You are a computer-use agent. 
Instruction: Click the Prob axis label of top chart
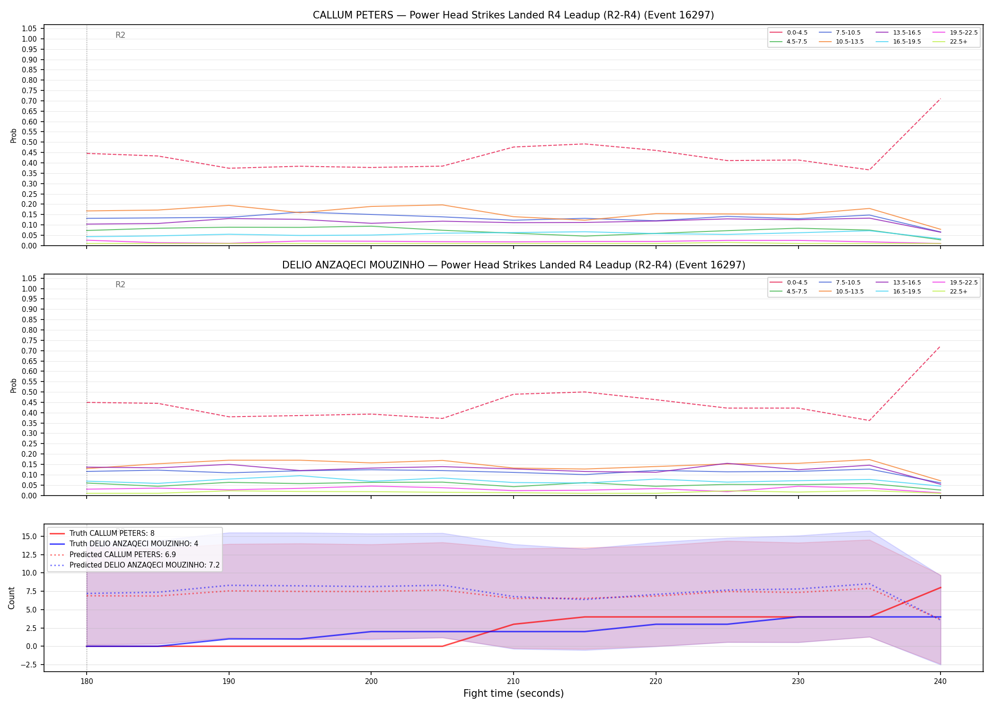(14, 136)
